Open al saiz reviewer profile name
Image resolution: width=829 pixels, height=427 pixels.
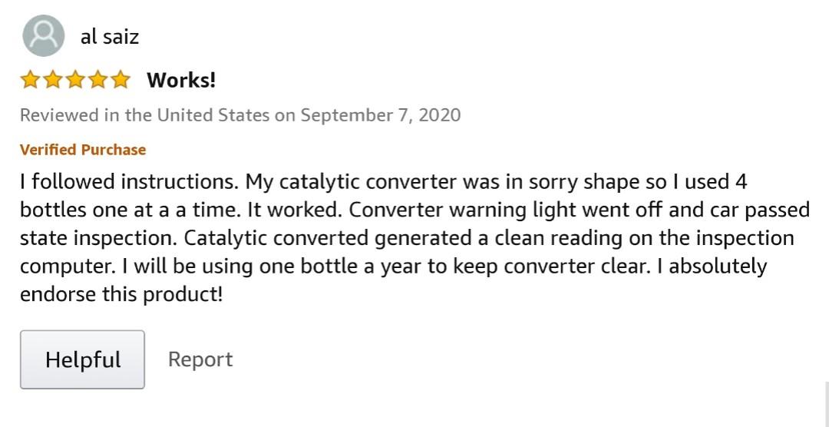tap(110, 37)
